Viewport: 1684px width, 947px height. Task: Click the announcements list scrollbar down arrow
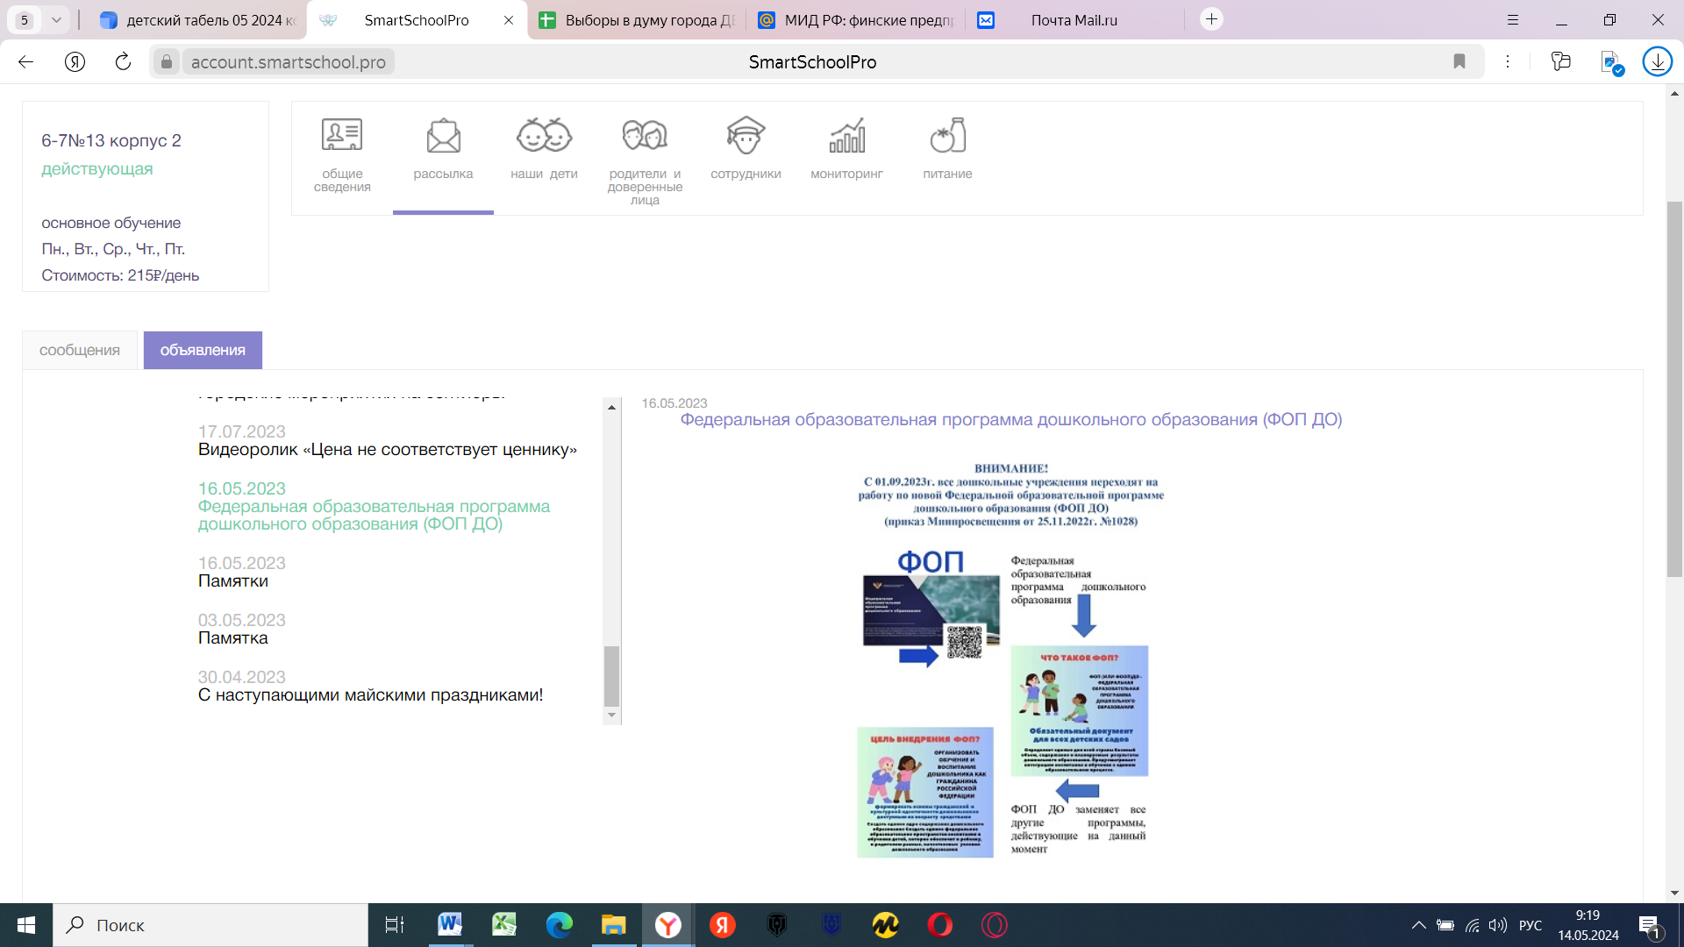[611, 716]
